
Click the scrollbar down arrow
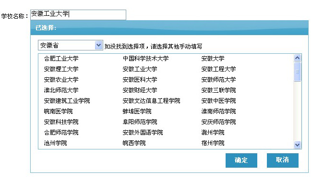point(297,145)
